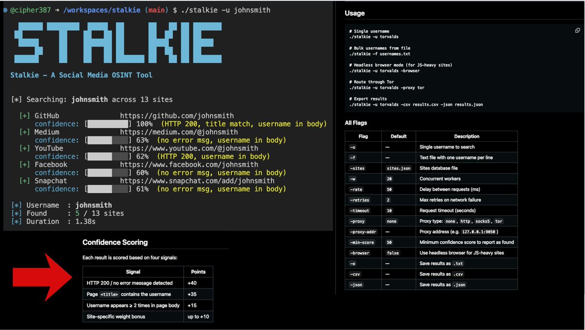Click the "20" default for concurrent workers
The image size is (585, 330).
point(389,179)
